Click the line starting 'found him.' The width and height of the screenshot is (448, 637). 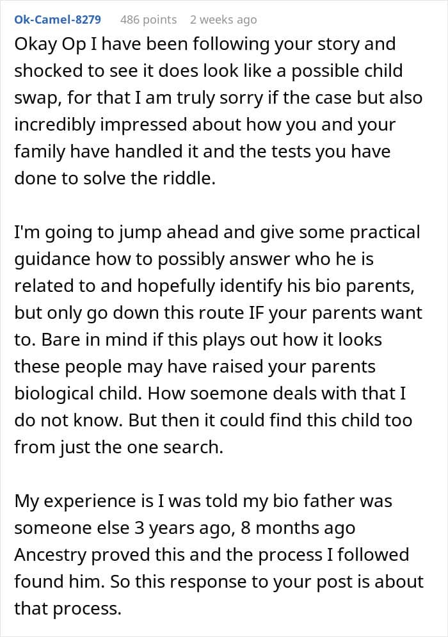click(x=219, y=581)
